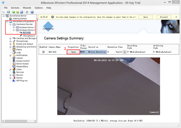Click the round key toolbar icon
This screenshot has height=128, width=181.
point(27,12)
